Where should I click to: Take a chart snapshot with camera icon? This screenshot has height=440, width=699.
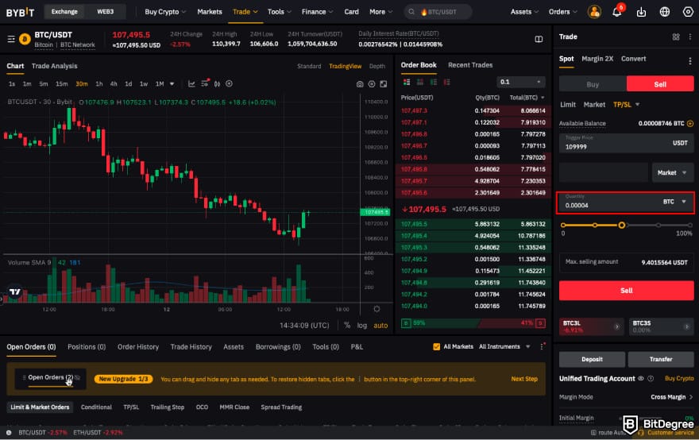click(x=360, y=84)
